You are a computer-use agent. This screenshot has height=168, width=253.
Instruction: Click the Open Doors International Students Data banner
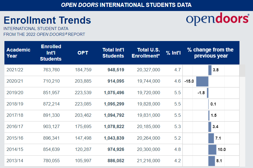pos(126,5)
